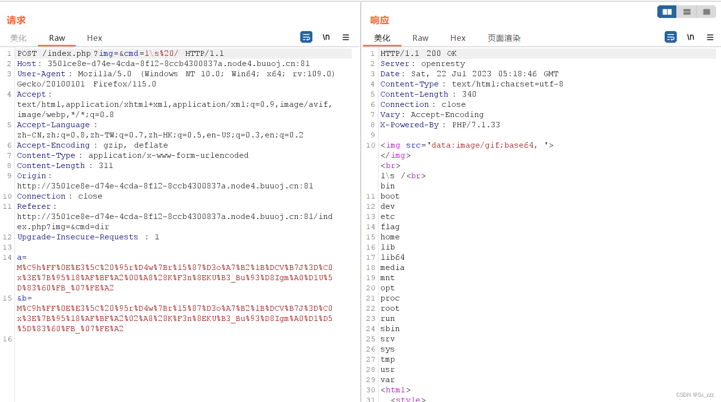Click request Content-Length value 311
Viewport: 721px width, 402px height.
coord(106,166)
